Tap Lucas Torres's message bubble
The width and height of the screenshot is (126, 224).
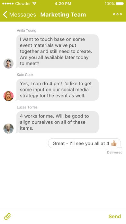(57, 122)
